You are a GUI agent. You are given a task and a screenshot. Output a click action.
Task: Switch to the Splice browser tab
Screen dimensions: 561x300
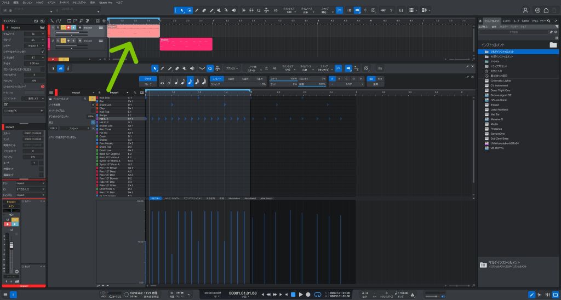point(525,20)
